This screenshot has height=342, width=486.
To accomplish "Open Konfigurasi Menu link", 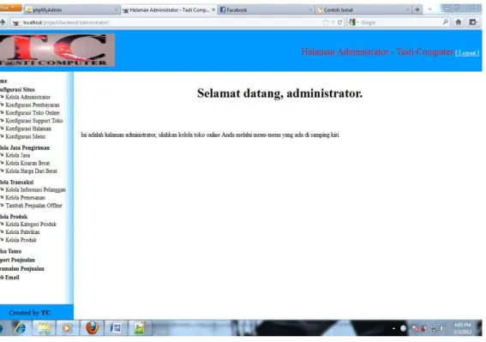I will tap(25, 136).
